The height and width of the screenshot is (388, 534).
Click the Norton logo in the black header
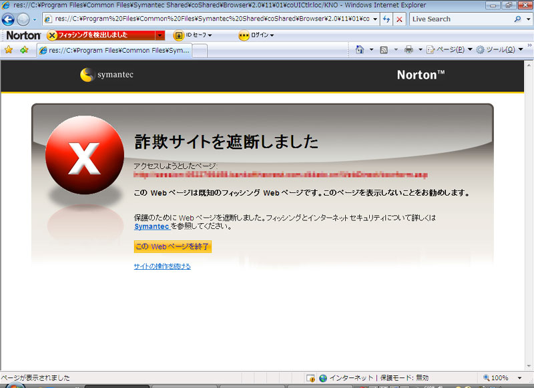(x=421, y=75)
